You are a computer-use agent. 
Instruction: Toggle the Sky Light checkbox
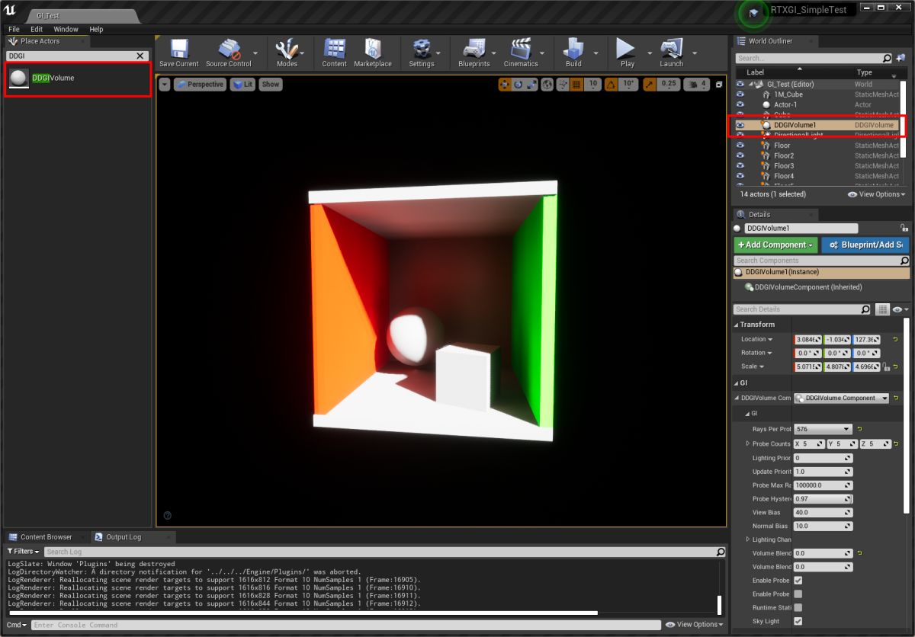[x=798, y=621]
